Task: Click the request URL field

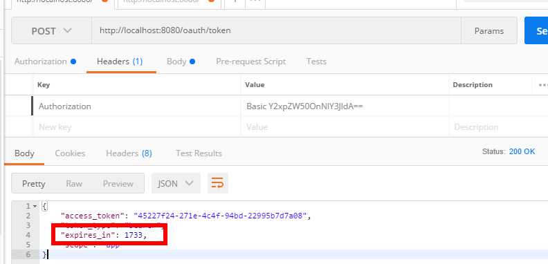Action: [x=277, y=30]
